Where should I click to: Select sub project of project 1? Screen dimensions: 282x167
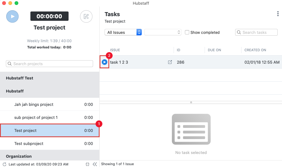50,117
